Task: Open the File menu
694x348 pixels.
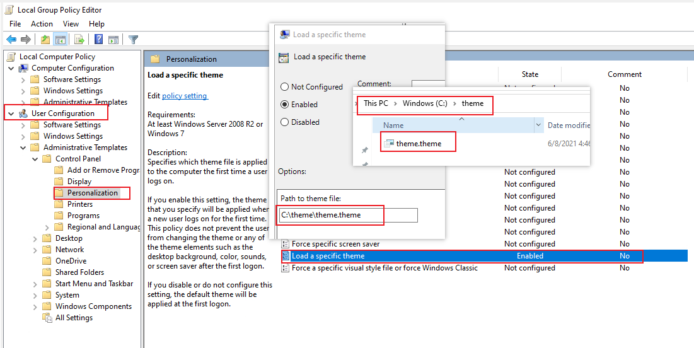Action: 15,24
